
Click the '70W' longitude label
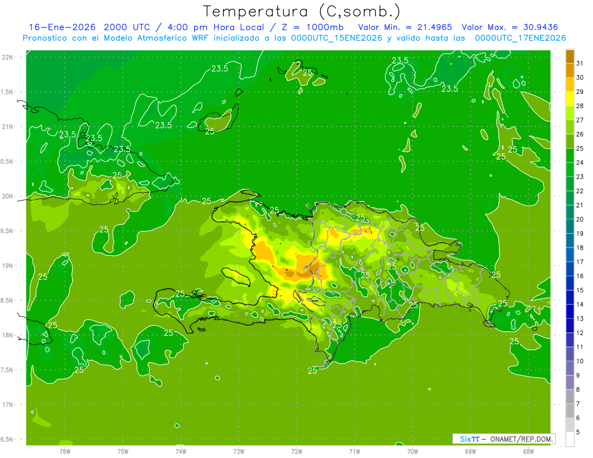pos(413,451)
